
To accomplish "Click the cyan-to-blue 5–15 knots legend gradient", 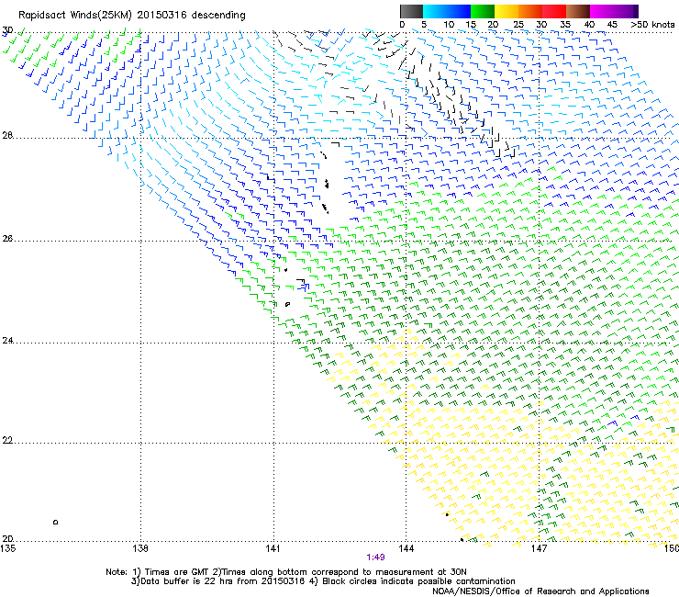I will tap(447, 11).
